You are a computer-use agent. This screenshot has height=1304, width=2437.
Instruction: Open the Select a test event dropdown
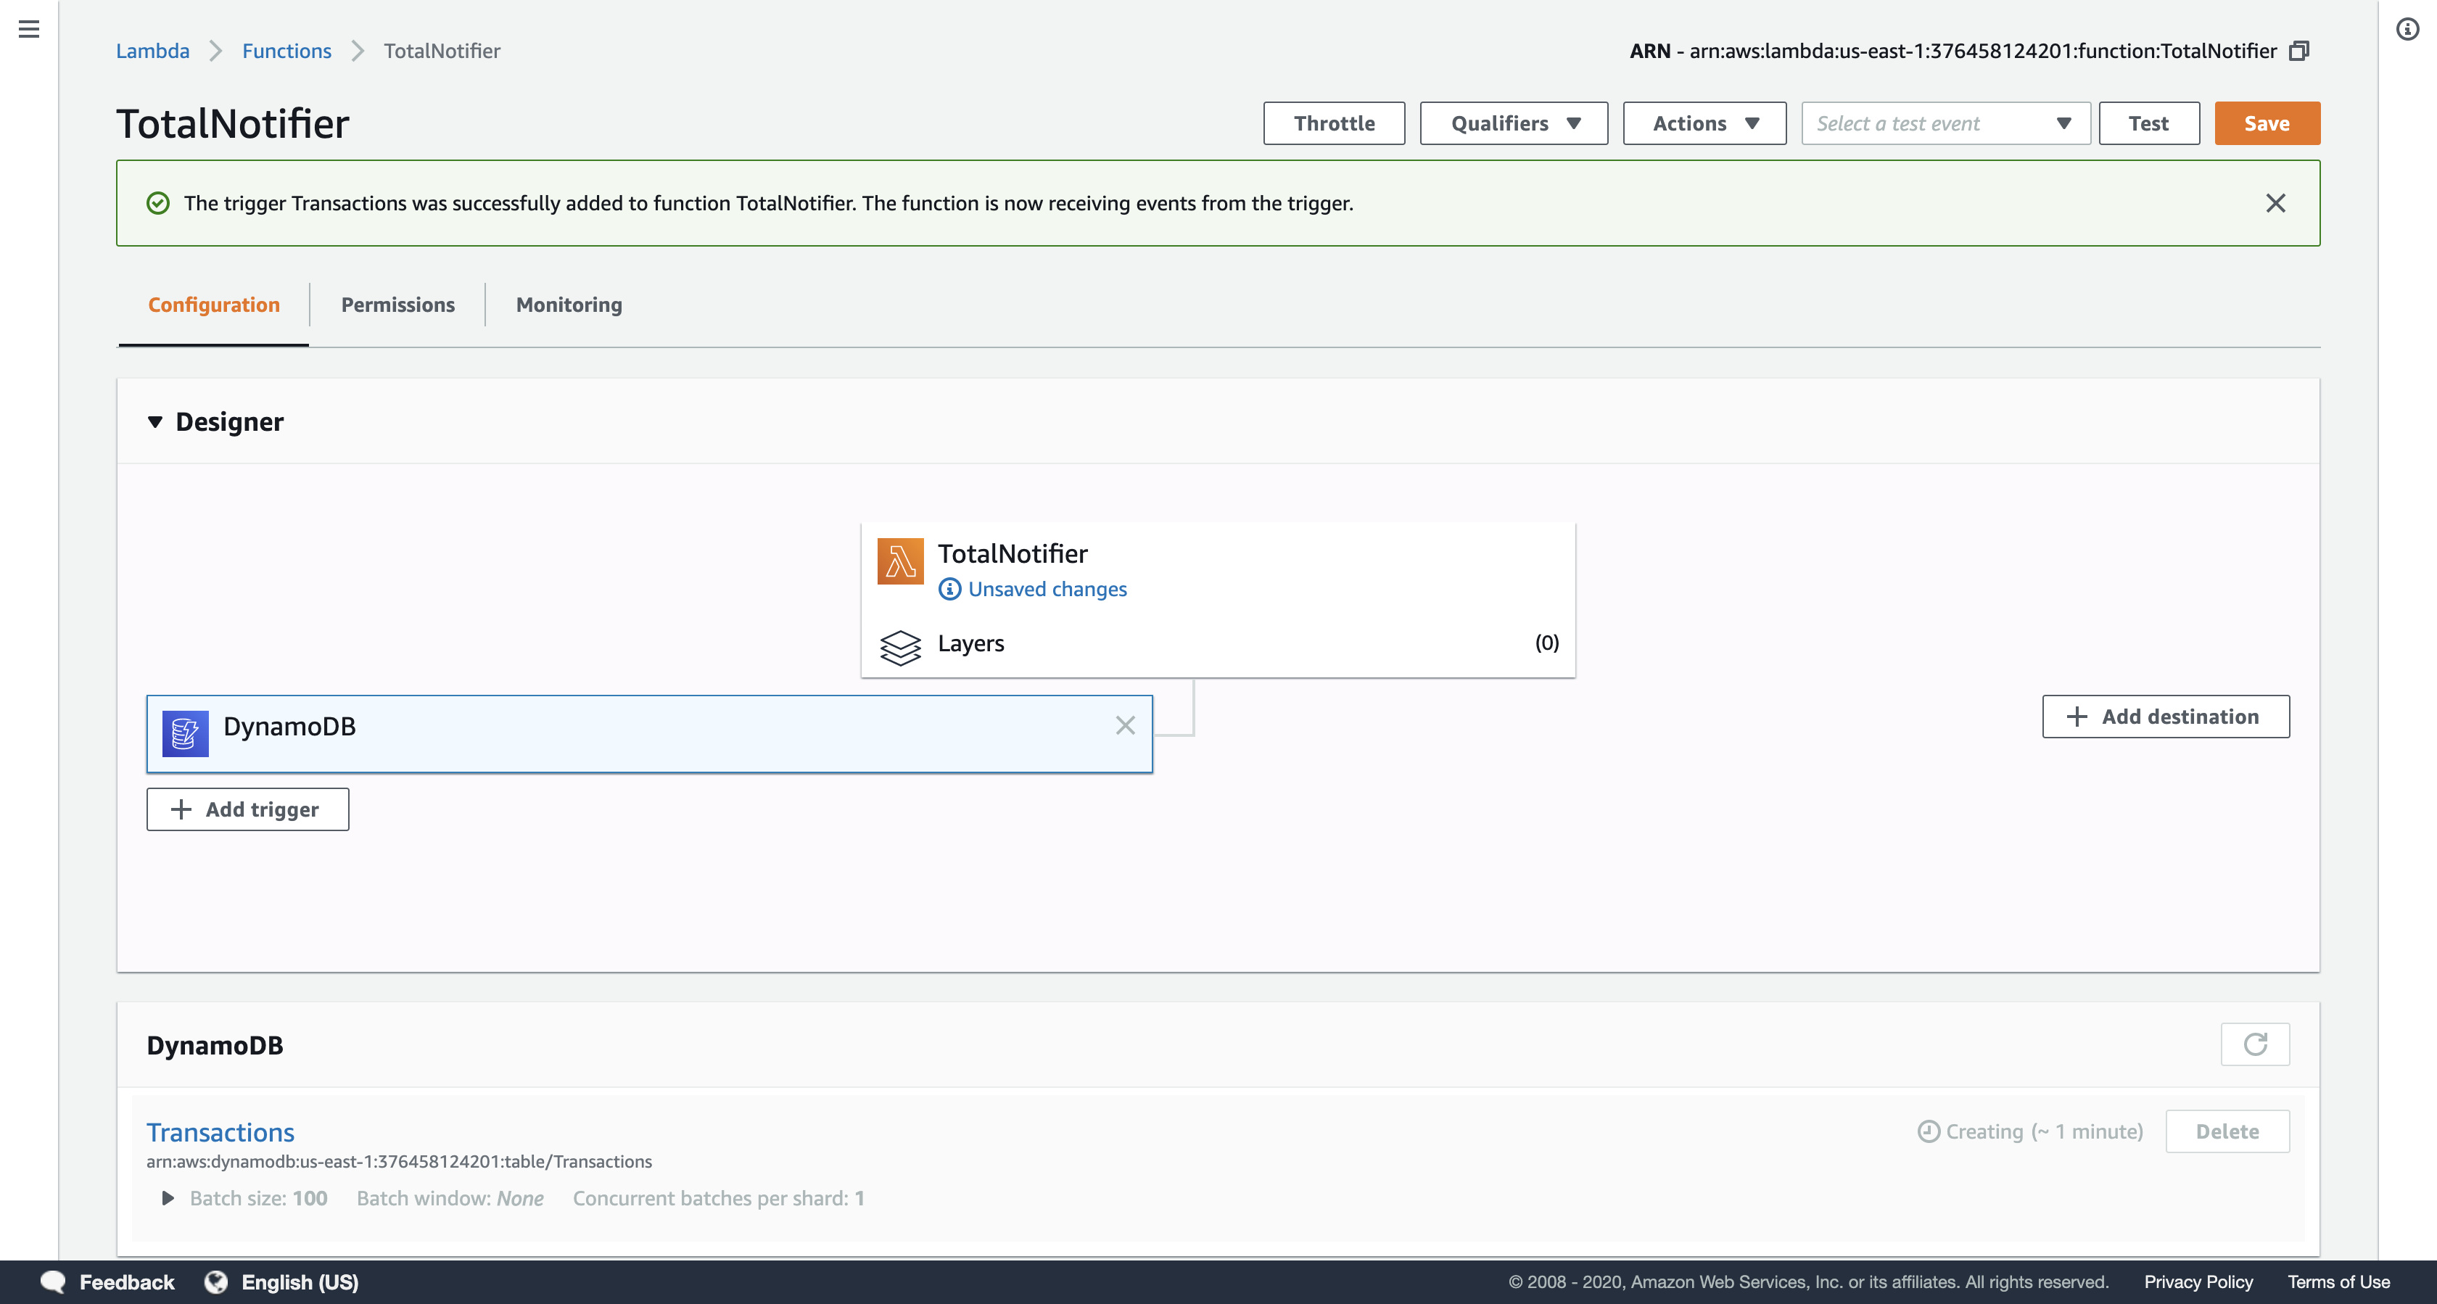click(1945, 124)
